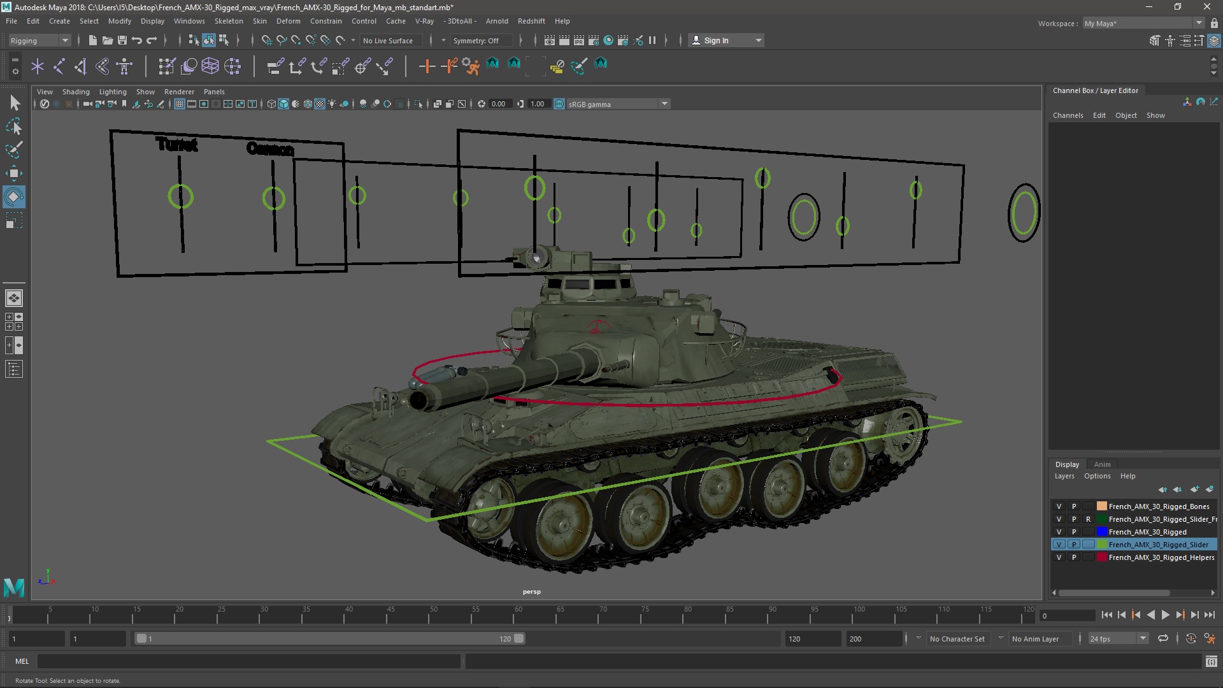Image resolution: width=1223 pixels, height=688 pixels.
Task: Toggle display type box for Rigged_Helpers layer
Action: point(1089,557)
